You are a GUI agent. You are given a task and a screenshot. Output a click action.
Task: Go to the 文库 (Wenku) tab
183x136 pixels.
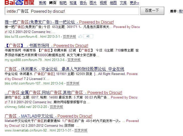click(123, 3)
